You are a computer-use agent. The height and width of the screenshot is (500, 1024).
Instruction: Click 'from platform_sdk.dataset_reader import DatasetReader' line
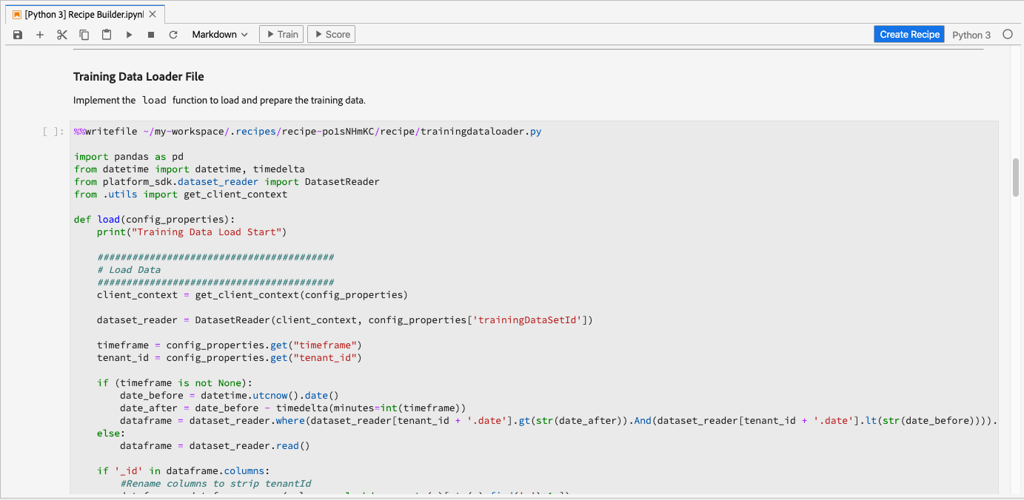tap(227, 182)
